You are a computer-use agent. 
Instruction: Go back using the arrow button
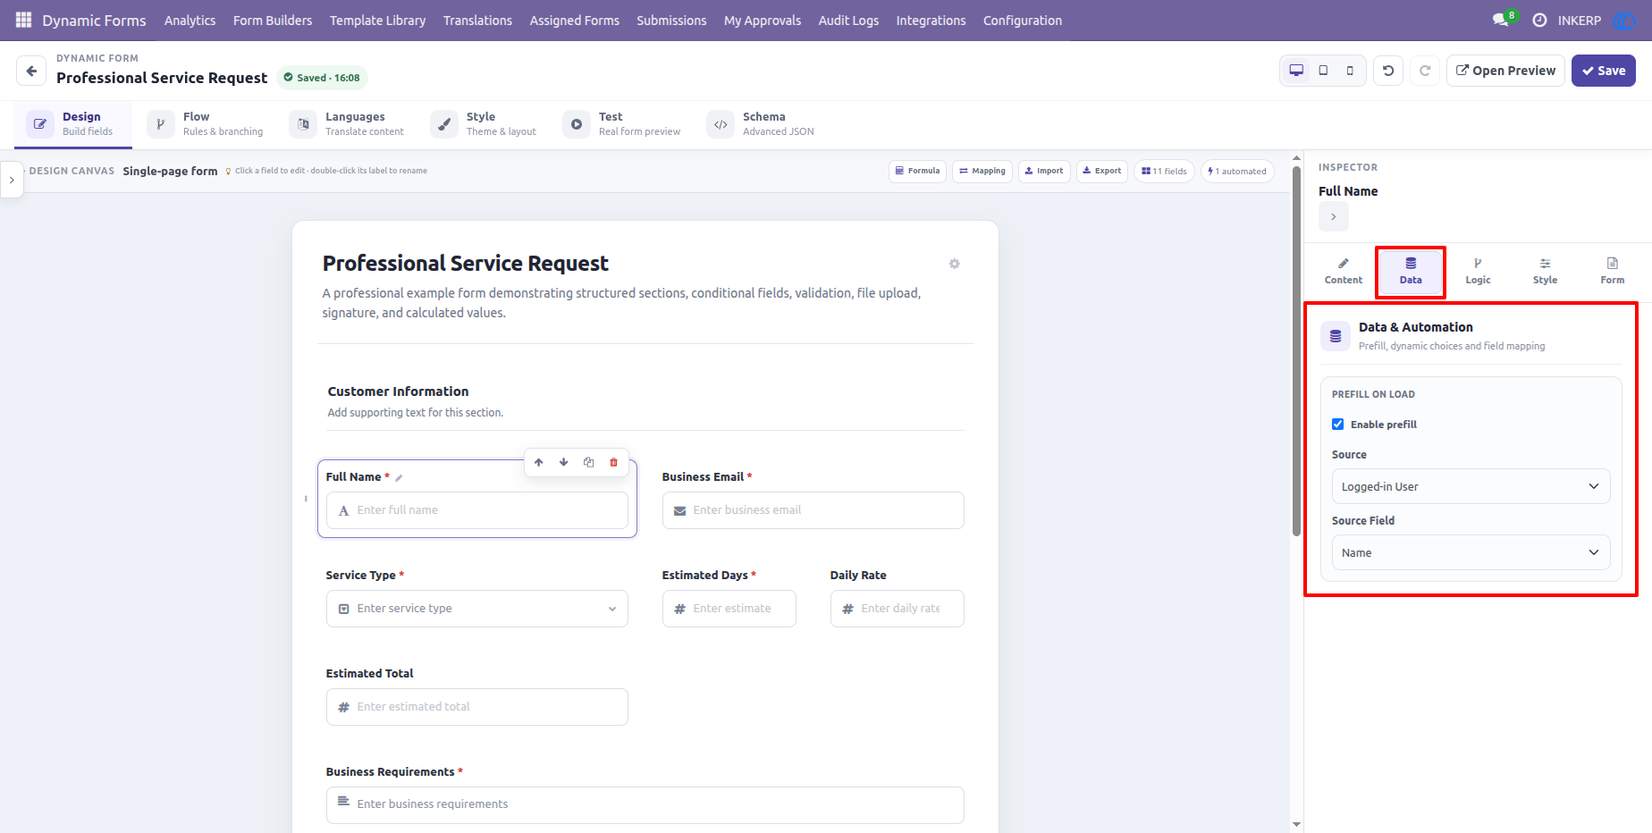[x=31, y=71]
